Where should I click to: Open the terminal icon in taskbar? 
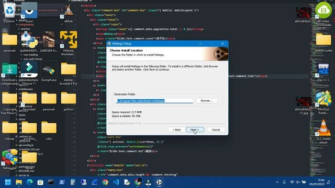pyautogui.click(x=51, y=182)
